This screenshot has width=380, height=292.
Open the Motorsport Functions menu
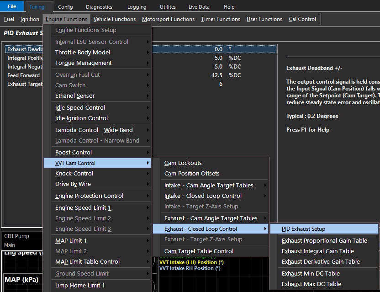tap(168, 19)
